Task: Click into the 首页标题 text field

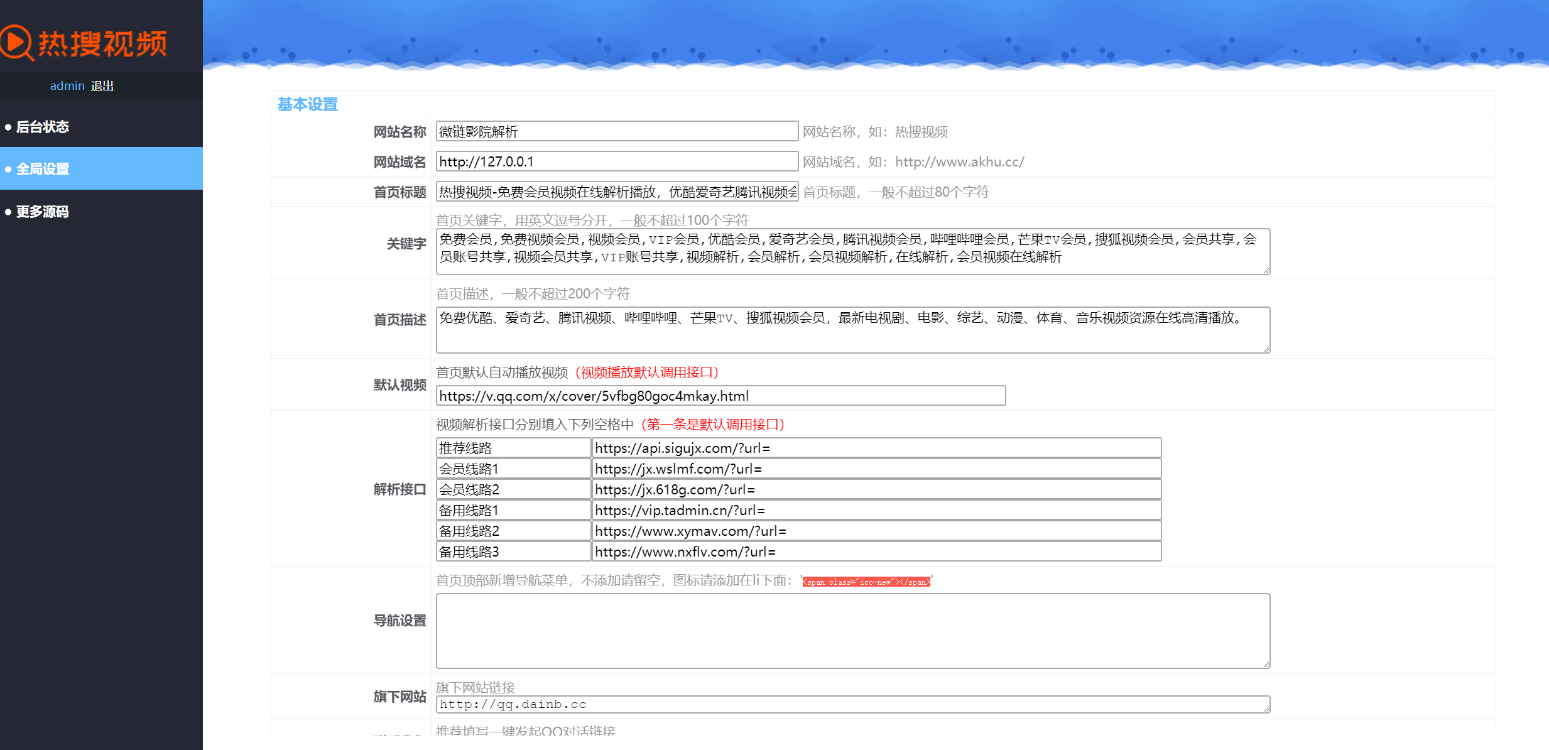Action: [617, 192]
